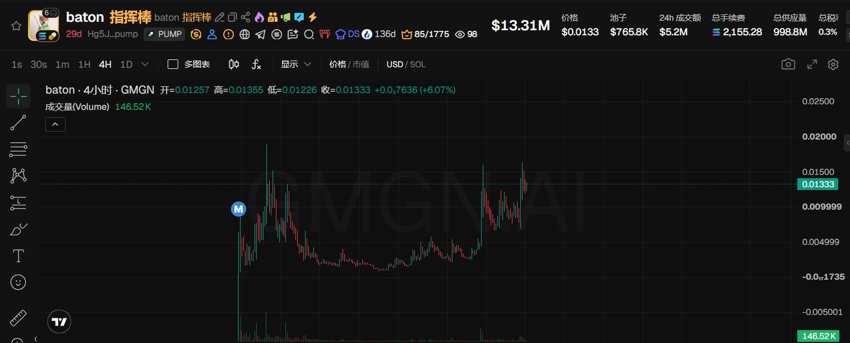Viewport: 850px width, 343px height.
Task: Select the brush drawing tool
Action: [19, 229]
